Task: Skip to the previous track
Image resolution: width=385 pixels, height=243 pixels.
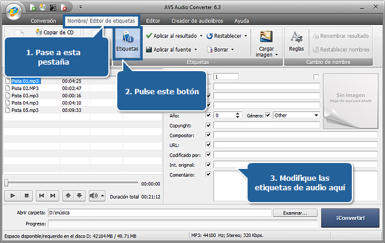Action: [x=41, y=195]
